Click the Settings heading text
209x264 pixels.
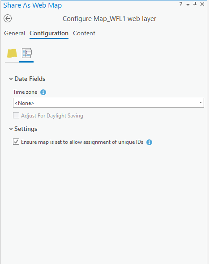point(26,129)
